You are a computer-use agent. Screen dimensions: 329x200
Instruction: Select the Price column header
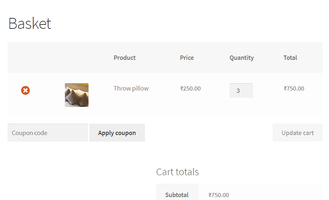187,58
